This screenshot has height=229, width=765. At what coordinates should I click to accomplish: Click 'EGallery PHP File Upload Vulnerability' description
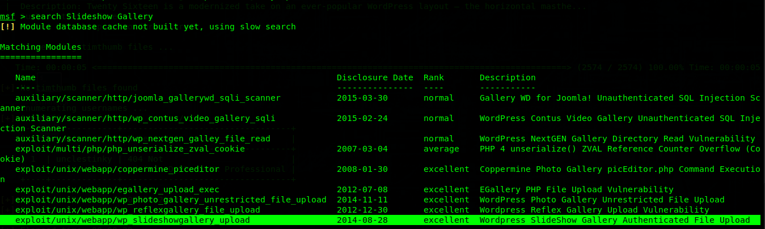pos(576,189)
